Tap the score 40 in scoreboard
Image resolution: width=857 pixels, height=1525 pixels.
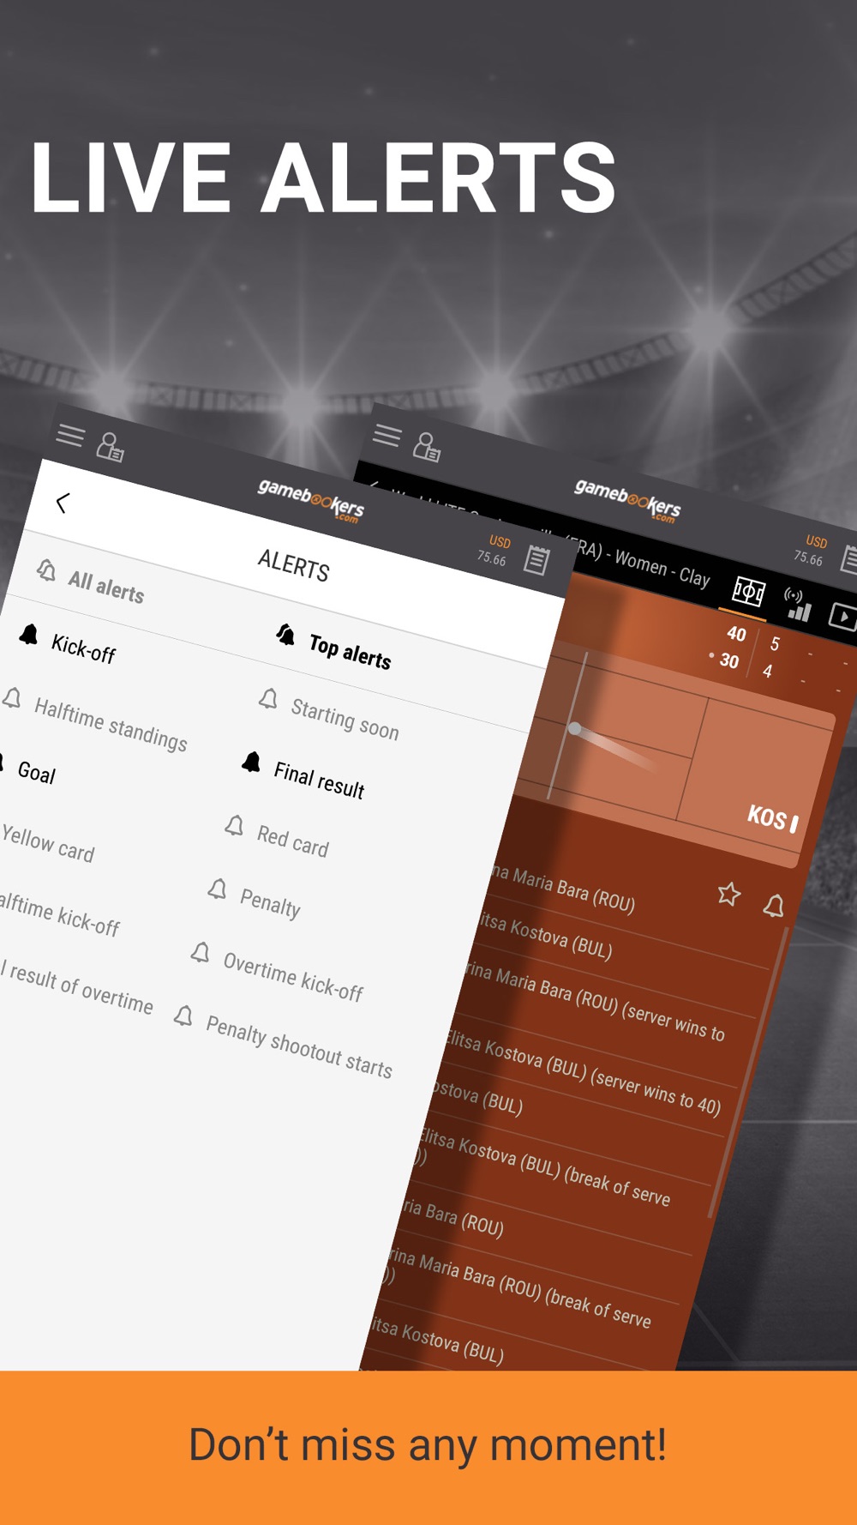coord(736,634)
